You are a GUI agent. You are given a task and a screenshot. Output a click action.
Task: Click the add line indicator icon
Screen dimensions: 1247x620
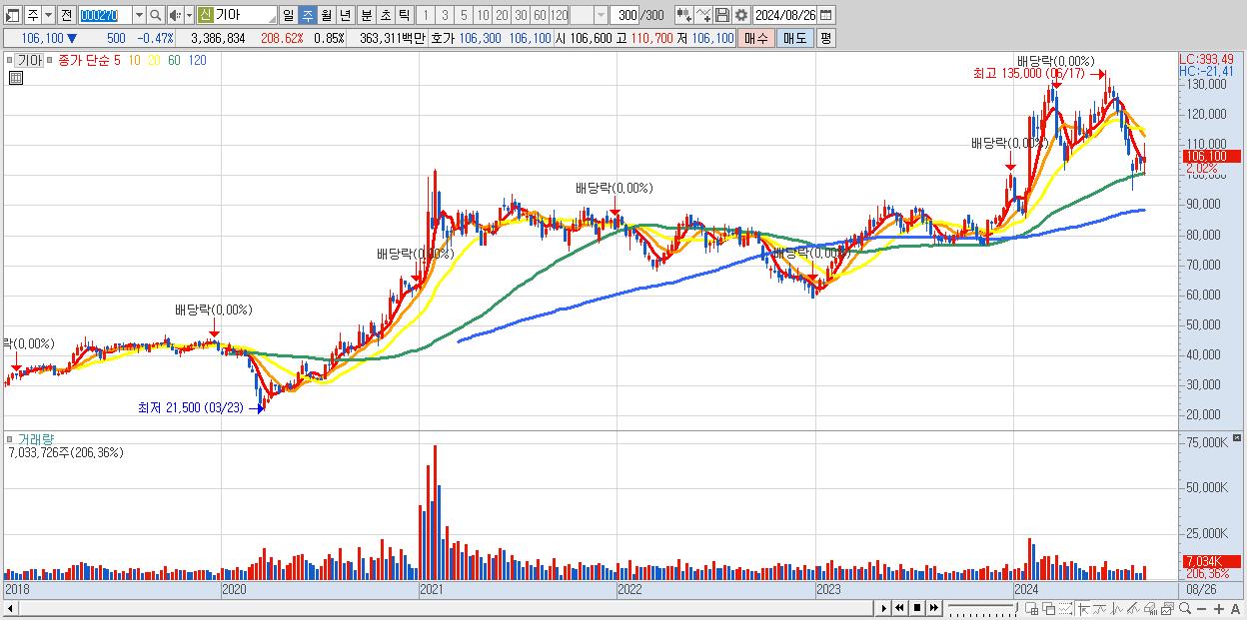(x=703, y=15)
